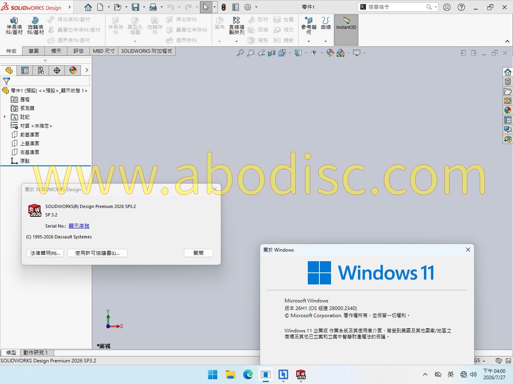The height and width of the screenshot is (384, 513).
Task: Click the Section View icon
Action: point(272,53)
